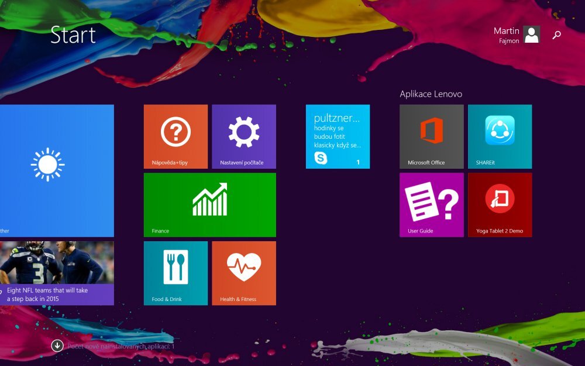Open the Yoga Tablet 2 Demo tile
585x366 pixels.
pos(500,204)
